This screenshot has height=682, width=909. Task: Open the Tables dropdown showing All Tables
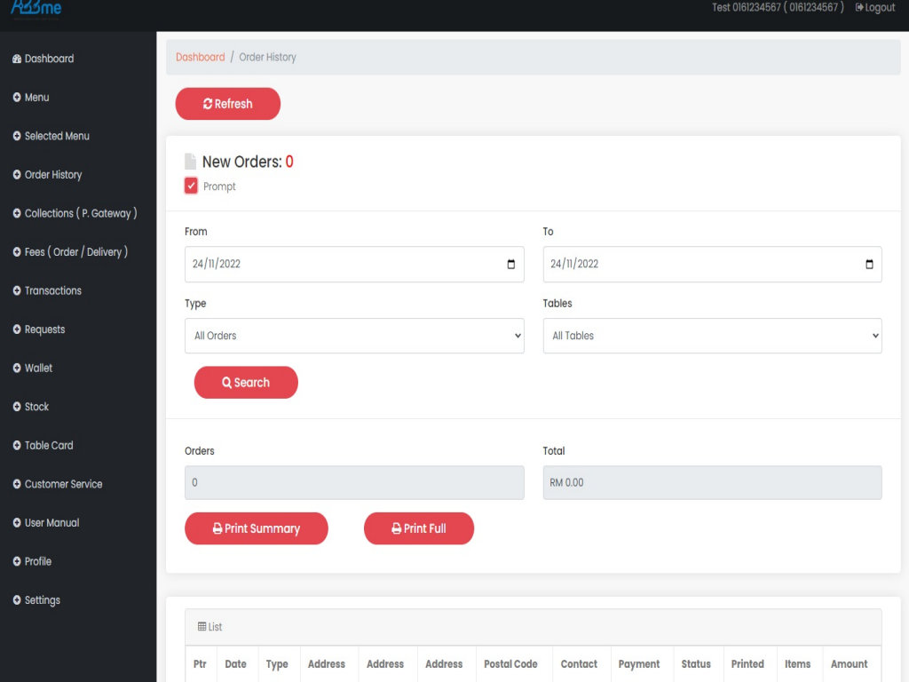point(712,336)
